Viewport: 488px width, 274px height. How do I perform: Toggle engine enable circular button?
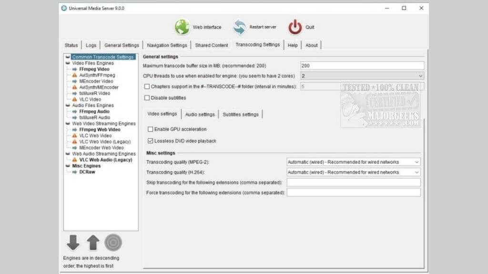tap(113, 243)
